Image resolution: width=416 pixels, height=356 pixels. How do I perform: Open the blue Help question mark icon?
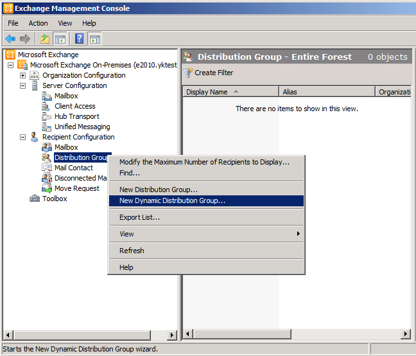[80, 39]
